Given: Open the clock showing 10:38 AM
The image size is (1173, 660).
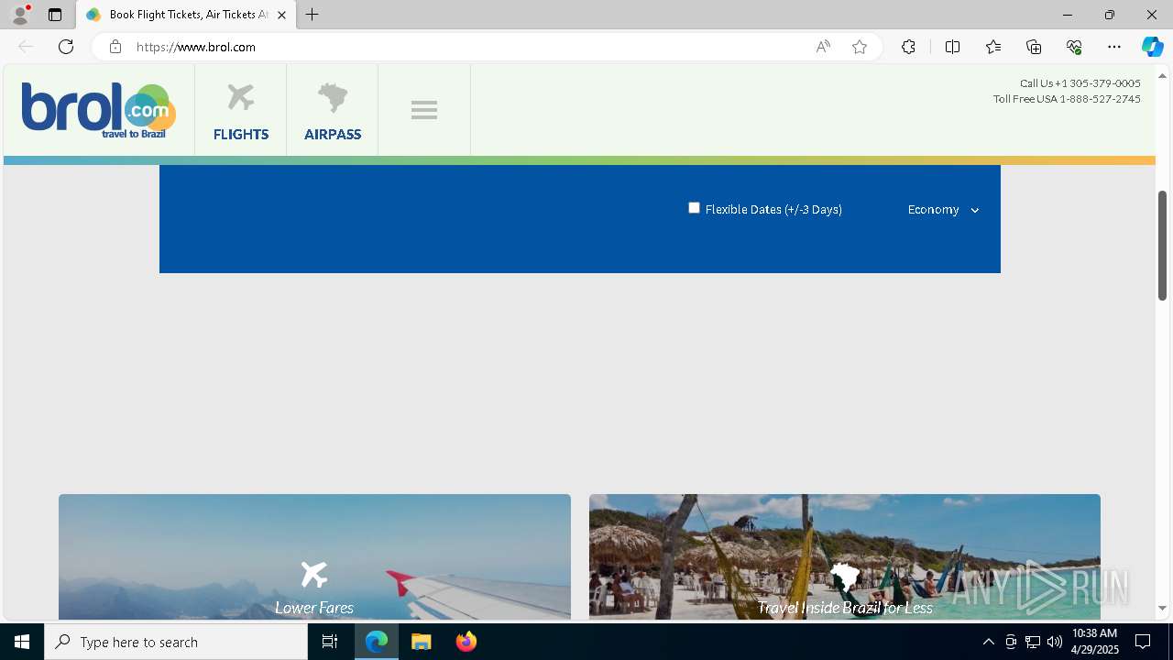Looking at the screenshot, I should coord(1095,642).
